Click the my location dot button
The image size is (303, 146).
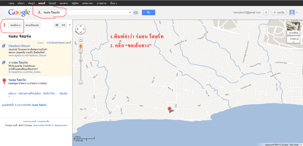coord(81,40)
